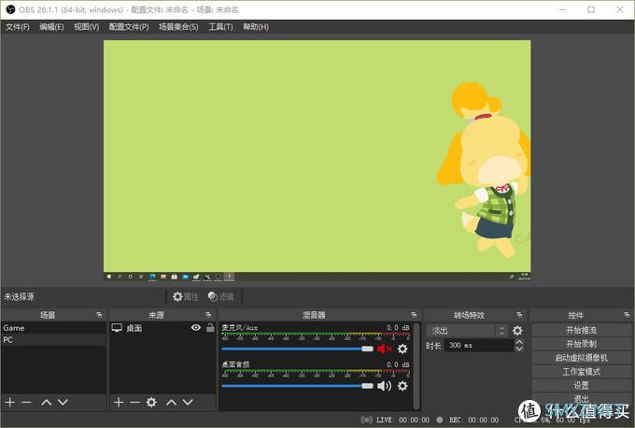Open the 编辑(E) menu
The width and height of the screenshot is (635, 428).
pyautogui.click(x=51, y=27)
